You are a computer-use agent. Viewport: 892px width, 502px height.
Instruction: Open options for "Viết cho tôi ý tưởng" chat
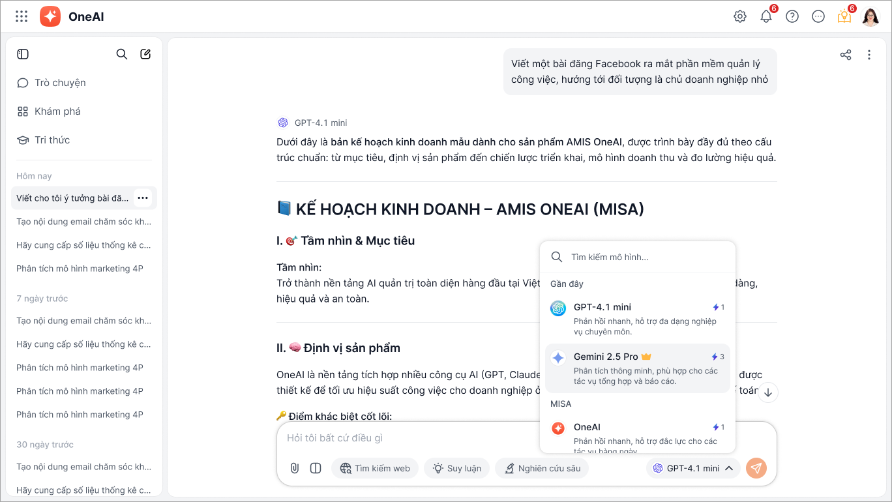pos(143,198)
